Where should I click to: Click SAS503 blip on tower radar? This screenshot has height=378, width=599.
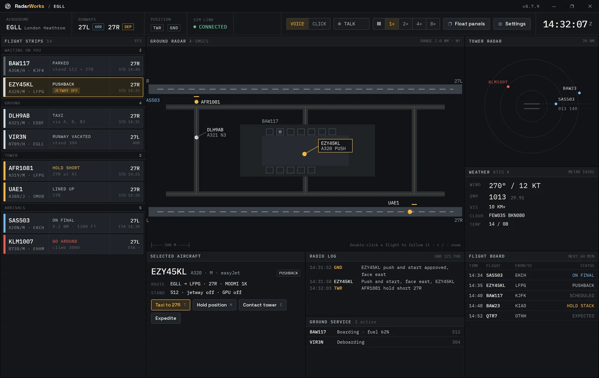pyautogui.click(x=556, y=104)
